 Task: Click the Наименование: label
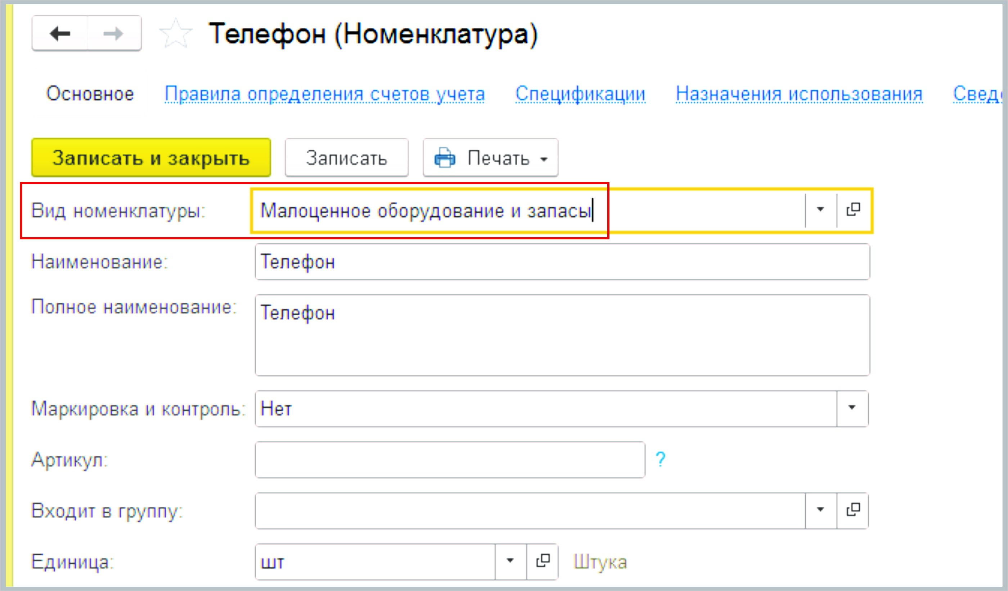tap(100, 262)
